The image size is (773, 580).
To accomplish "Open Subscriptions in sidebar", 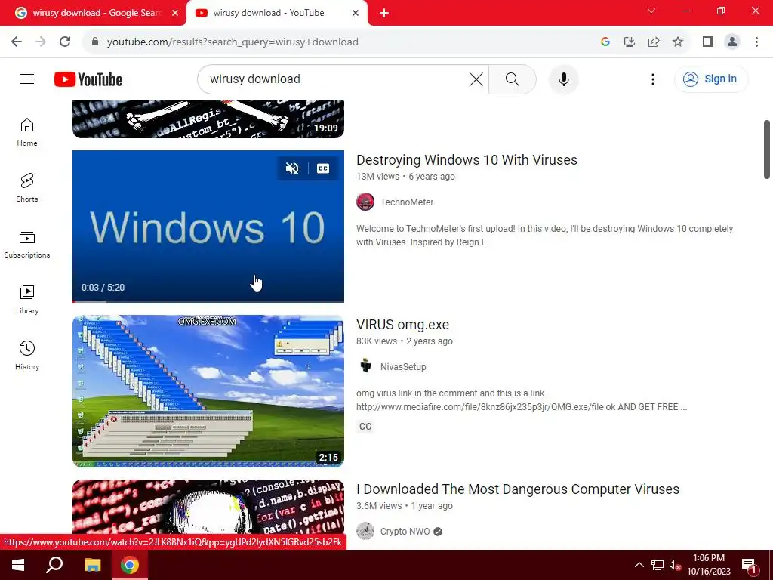I will 27,244.
